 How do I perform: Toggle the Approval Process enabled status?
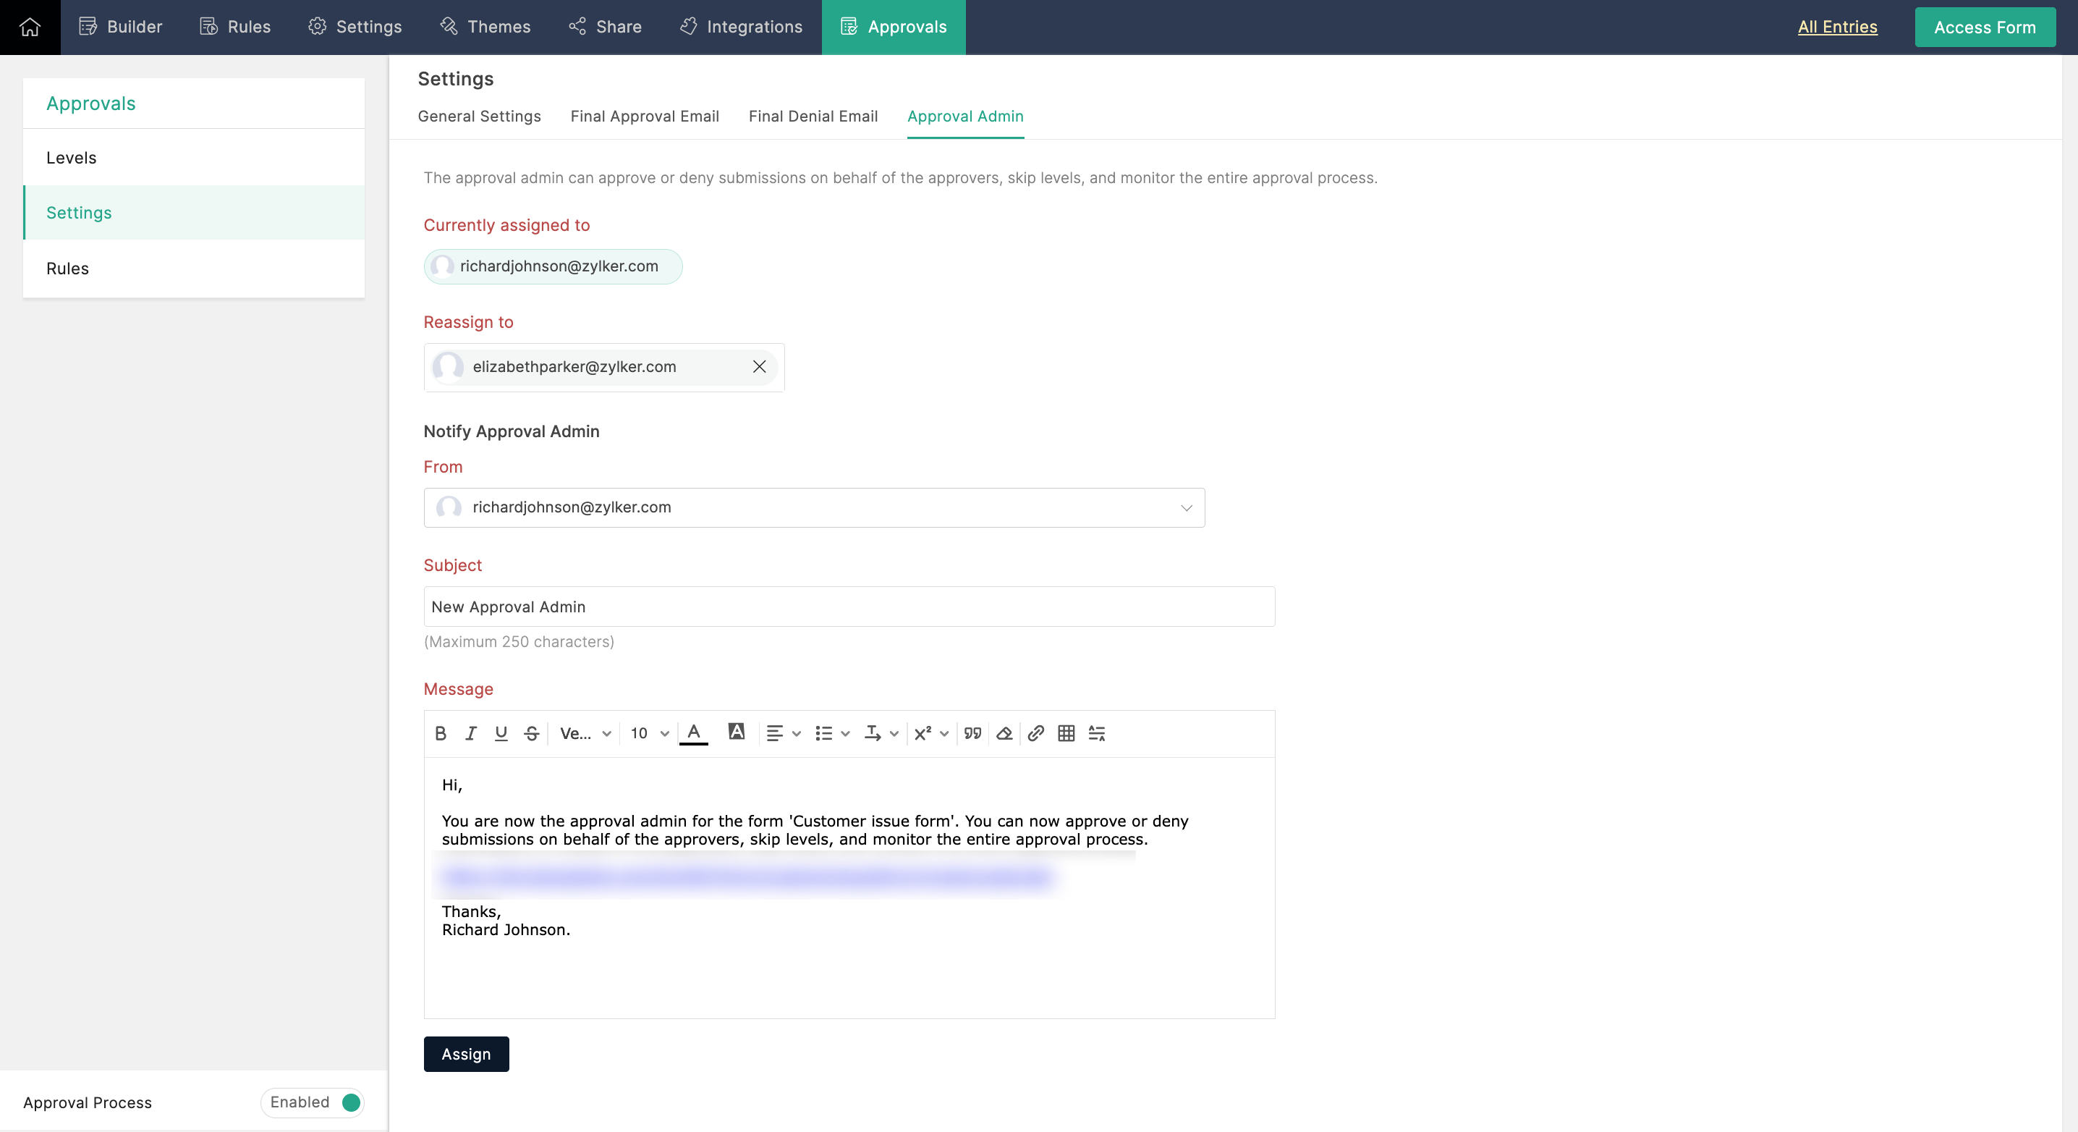[x=352, y=1102]
